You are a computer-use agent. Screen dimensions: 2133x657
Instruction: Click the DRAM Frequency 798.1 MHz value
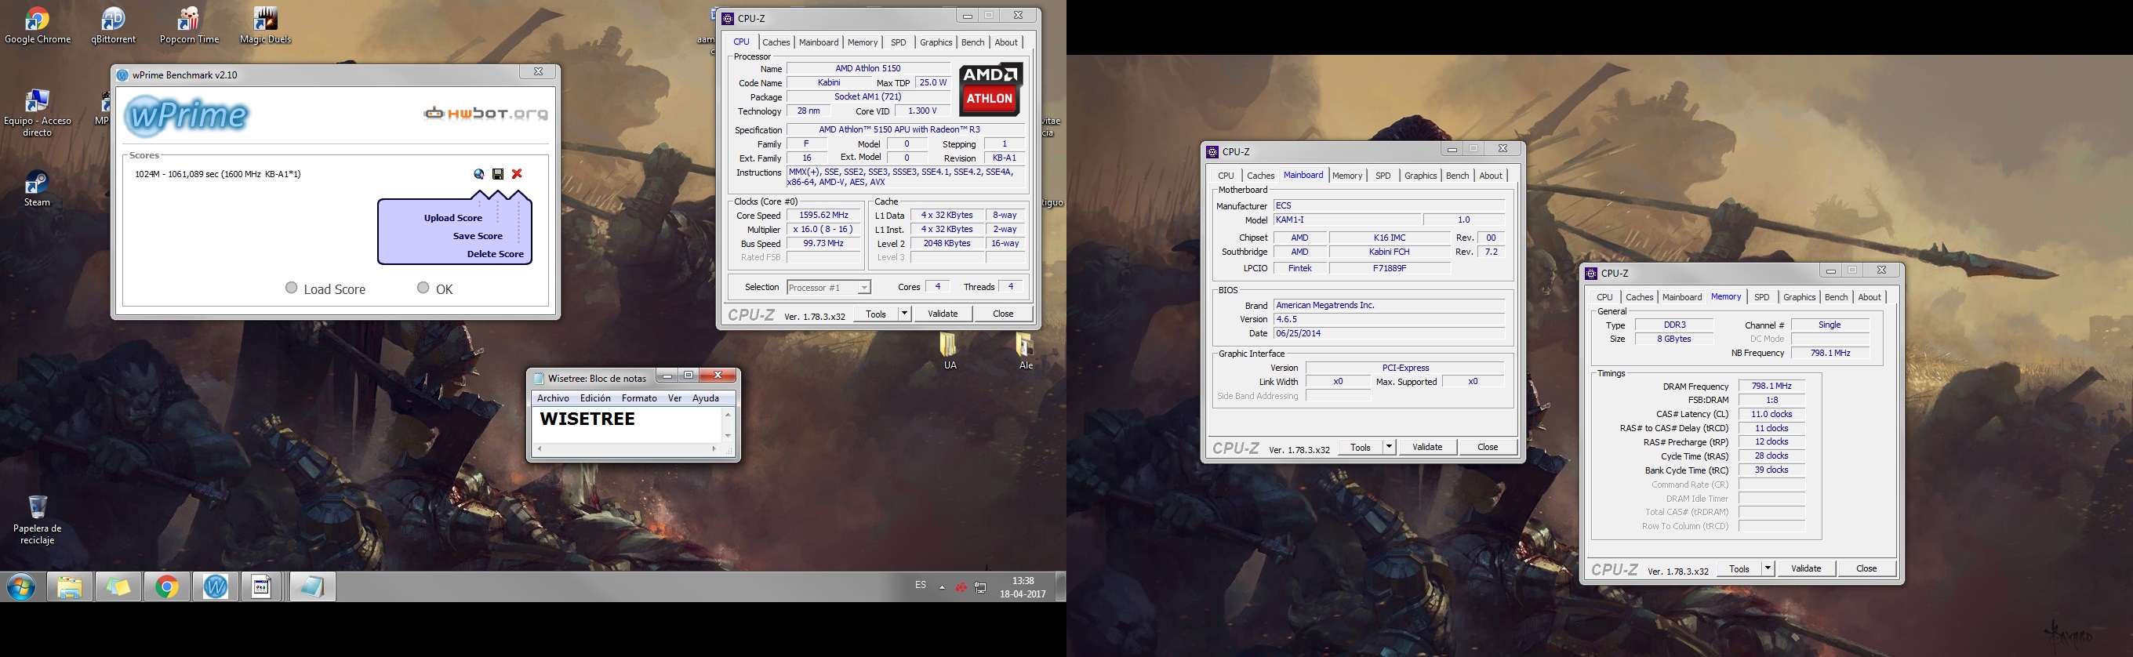point(1771,387)
